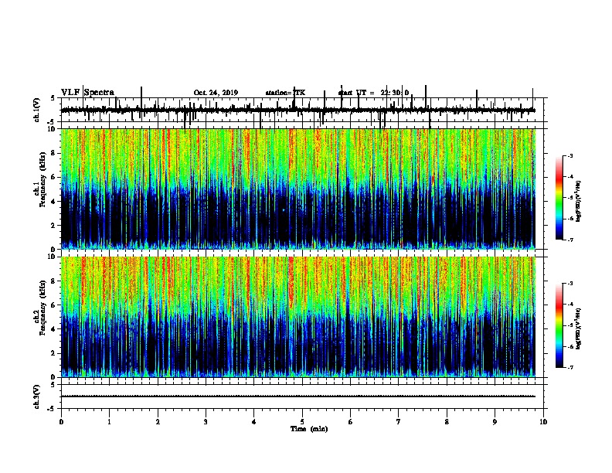The image size is (612, 473).
Task: Click time axis tick label '1'
Action: (x=109, y=422)
